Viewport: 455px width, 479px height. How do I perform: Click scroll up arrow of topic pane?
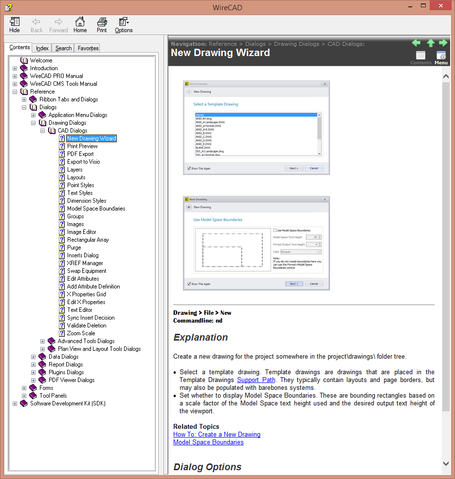click(446, 76)
